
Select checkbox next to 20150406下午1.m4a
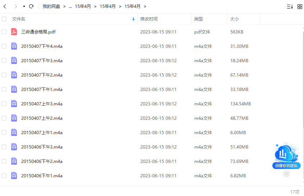pyautogui.click(x=4, y=176)
